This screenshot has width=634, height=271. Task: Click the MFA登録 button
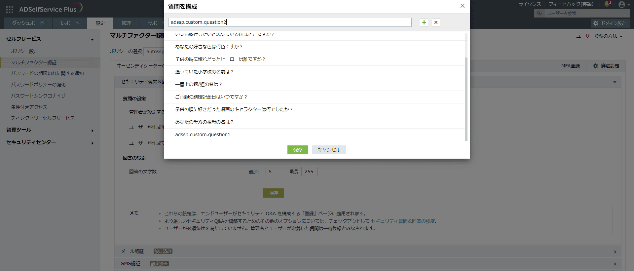(571, 66)
